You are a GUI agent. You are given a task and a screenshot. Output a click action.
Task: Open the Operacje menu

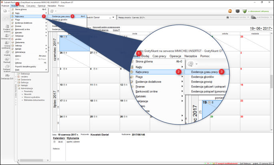click(42, 6)
